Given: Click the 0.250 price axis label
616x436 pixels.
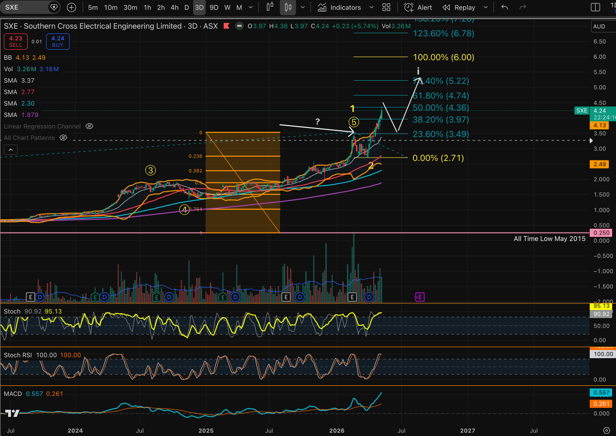Looking at the screenshot, I should [x=602, y=233].
